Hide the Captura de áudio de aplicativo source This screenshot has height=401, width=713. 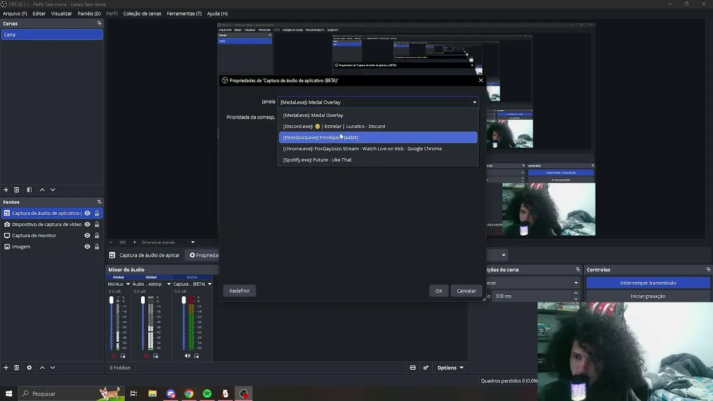[x=87, y=213]
